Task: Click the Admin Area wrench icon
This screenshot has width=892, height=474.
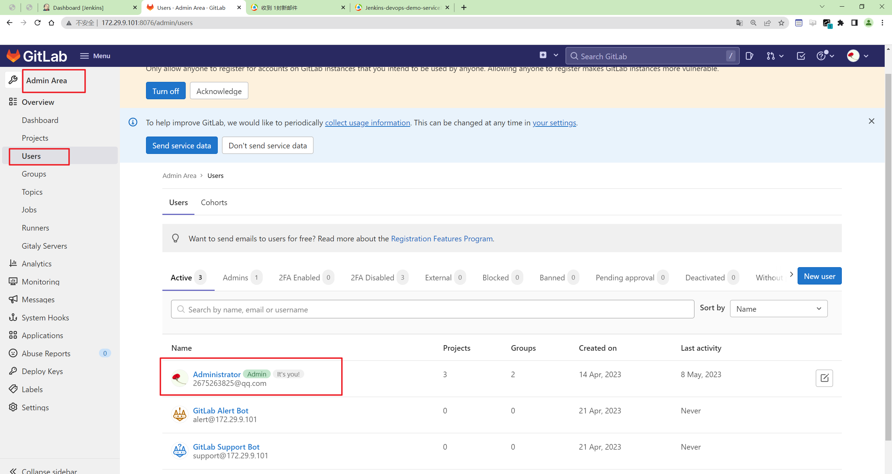Action: point(13,80)
